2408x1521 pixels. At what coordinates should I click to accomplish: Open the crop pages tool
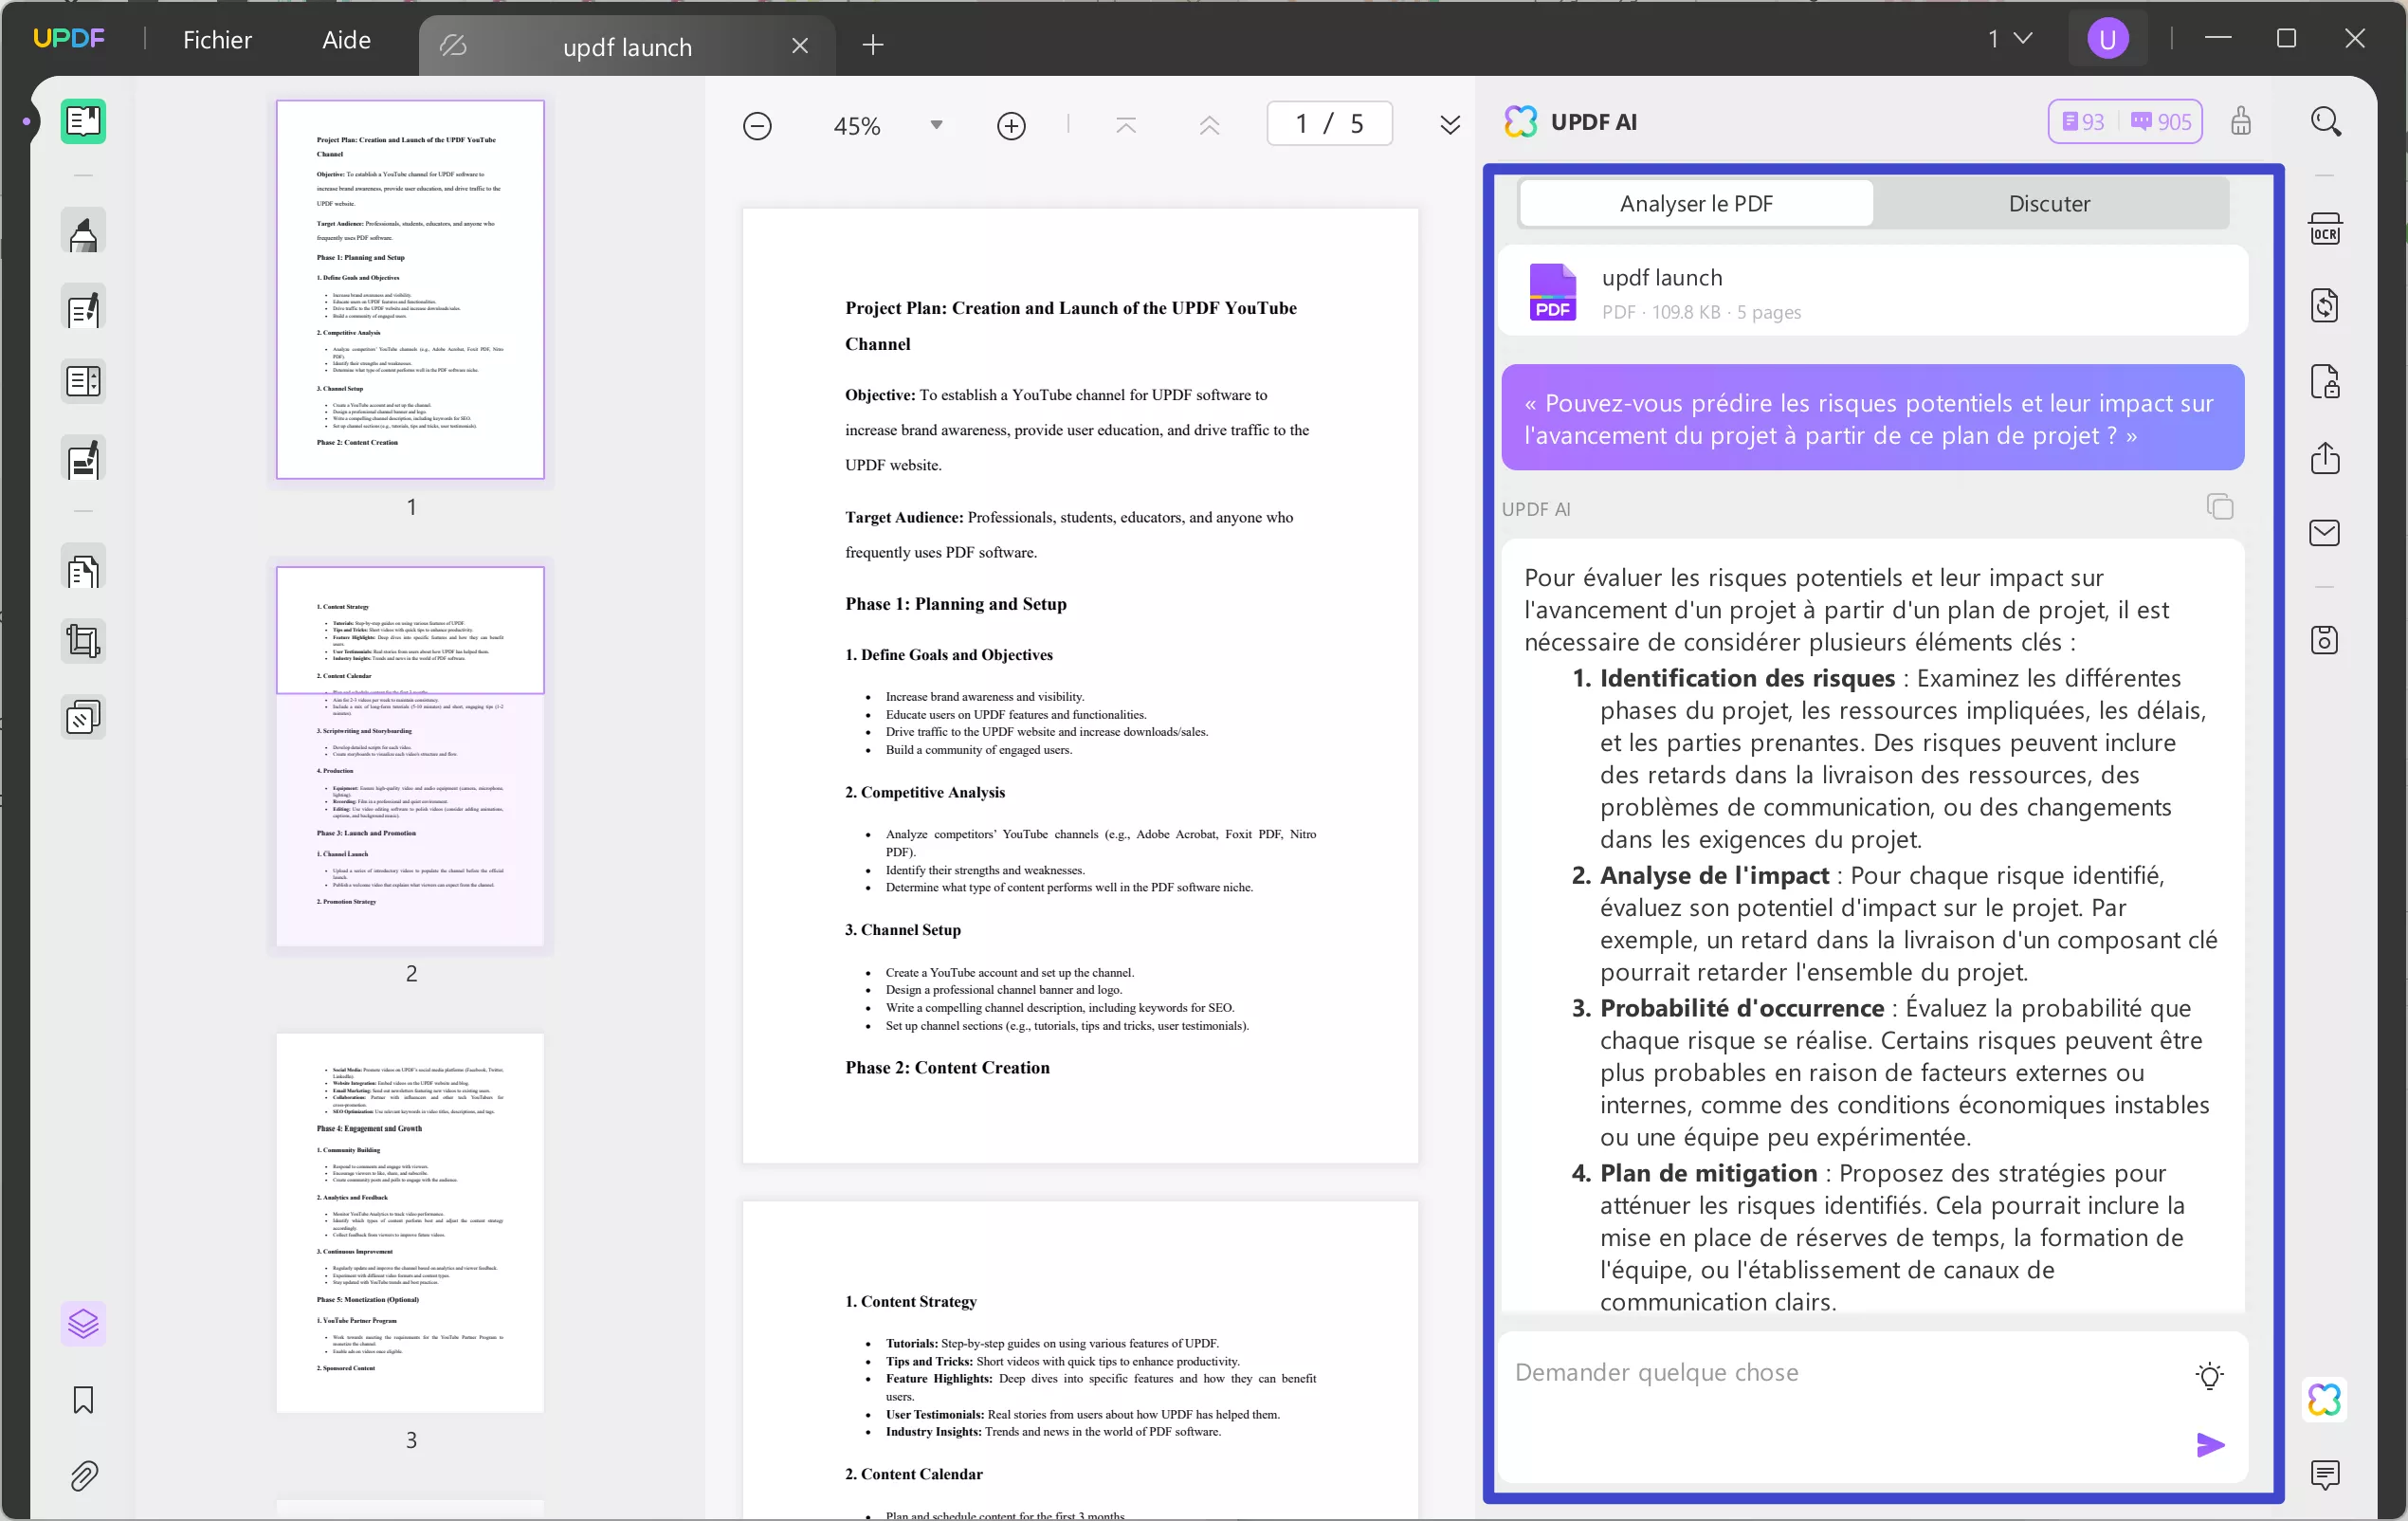tap(83, 641)
